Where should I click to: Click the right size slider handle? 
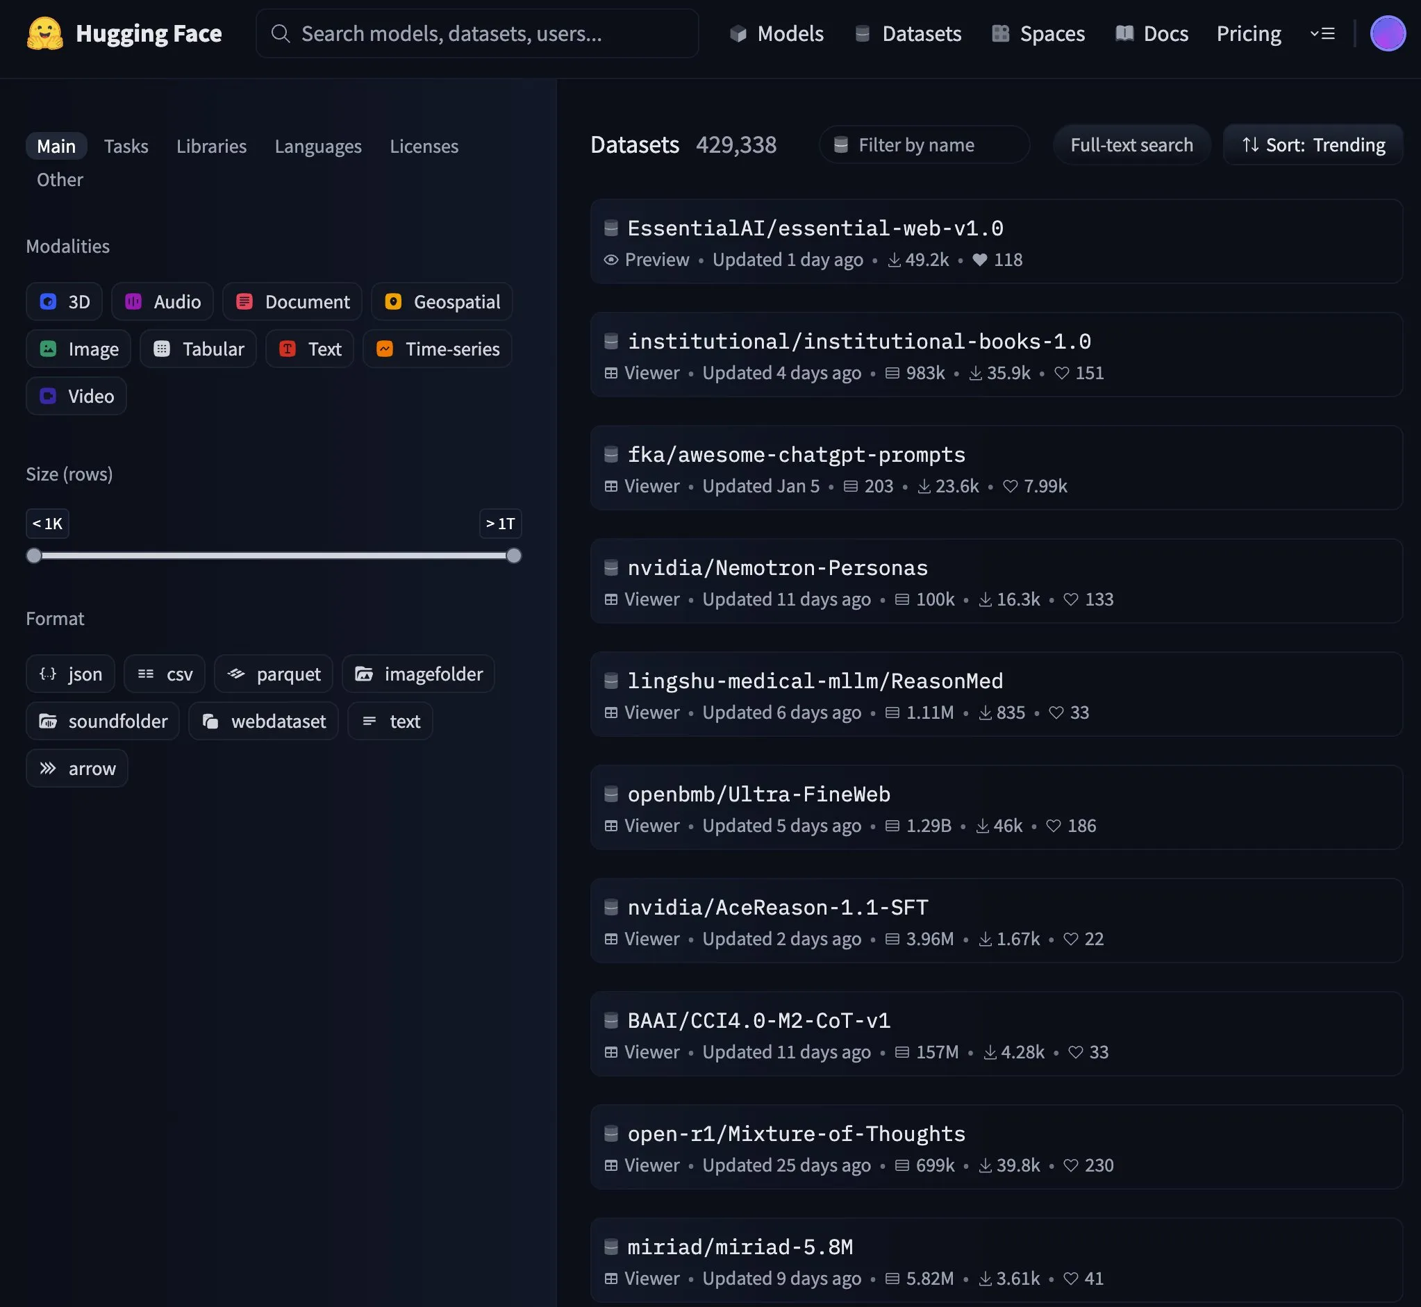coord(514,556)
